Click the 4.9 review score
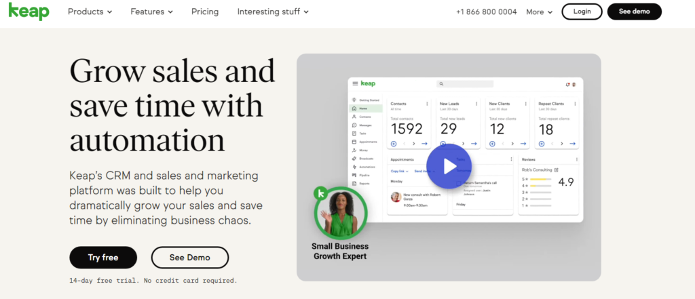 pyautogui.click(x=566, y=182)
